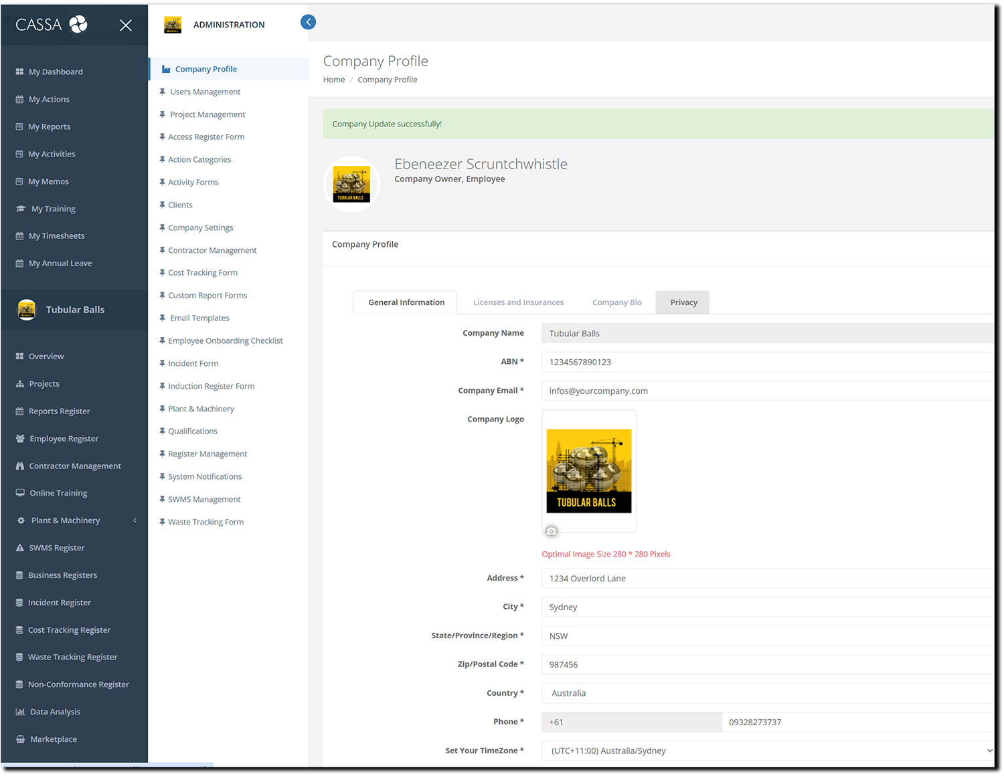The image size is (1004, 780).
Task: Expand the Plant & Machinery sidebar submenu arrow
Action: (x=135, y=520)
